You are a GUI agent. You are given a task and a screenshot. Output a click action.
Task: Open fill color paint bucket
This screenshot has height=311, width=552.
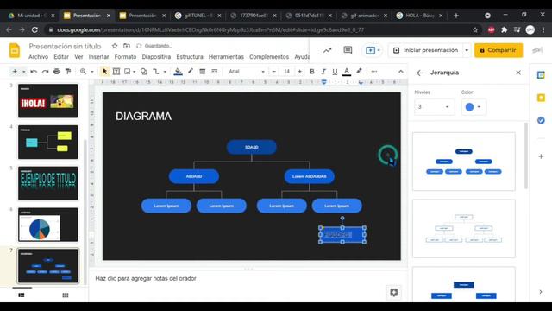[x=179, y=72]
